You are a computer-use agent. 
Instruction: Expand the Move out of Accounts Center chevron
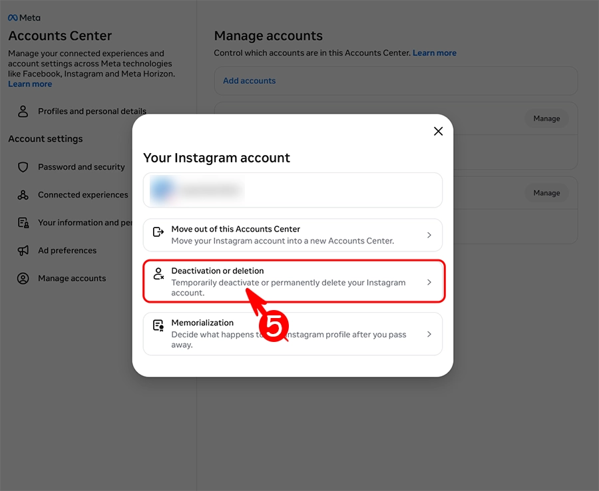coord(429,235)
